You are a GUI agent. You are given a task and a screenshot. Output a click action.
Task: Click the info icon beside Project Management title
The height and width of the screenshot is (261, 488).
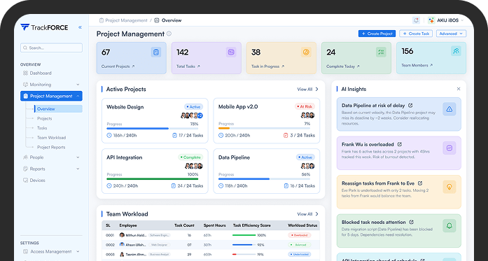coord(169,34)
